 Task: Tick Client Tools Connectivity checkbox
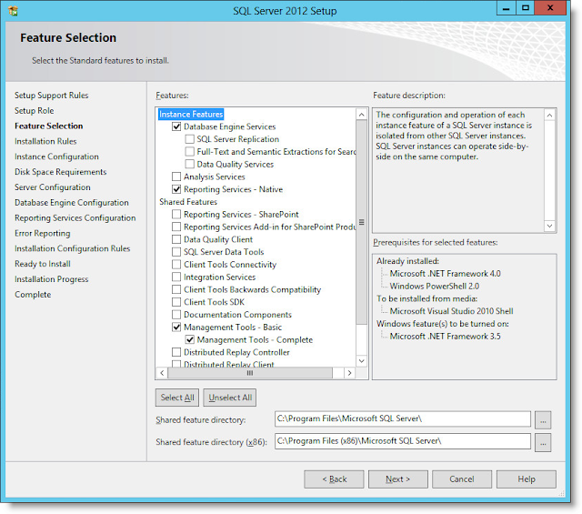[x=176, y=265]
